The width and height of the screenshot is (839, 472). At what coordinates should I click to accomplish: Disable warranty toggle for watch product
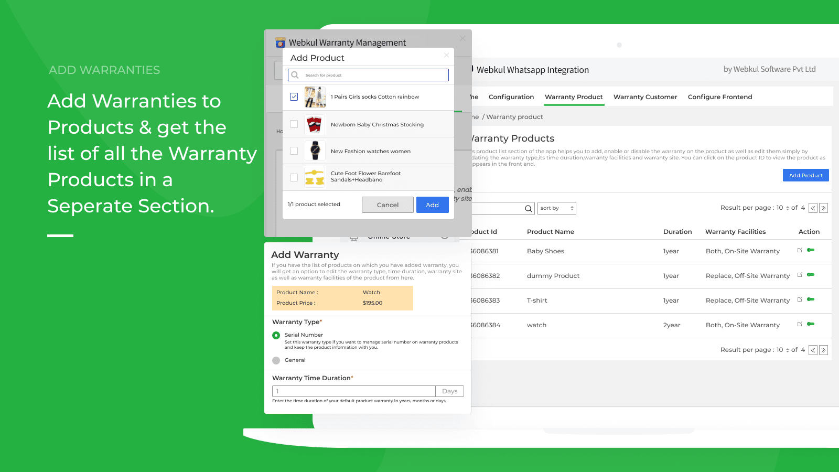(x=811, y=324)
